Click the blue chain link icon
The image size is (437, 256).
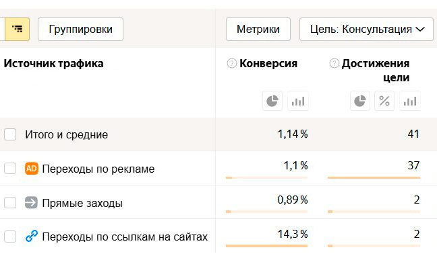tap(32, 237)
